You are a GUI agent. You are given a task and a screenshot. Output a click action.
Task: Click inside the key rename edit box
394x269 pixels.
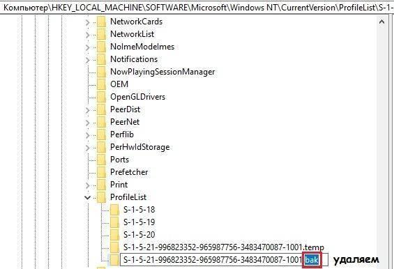tap(224, 260)
